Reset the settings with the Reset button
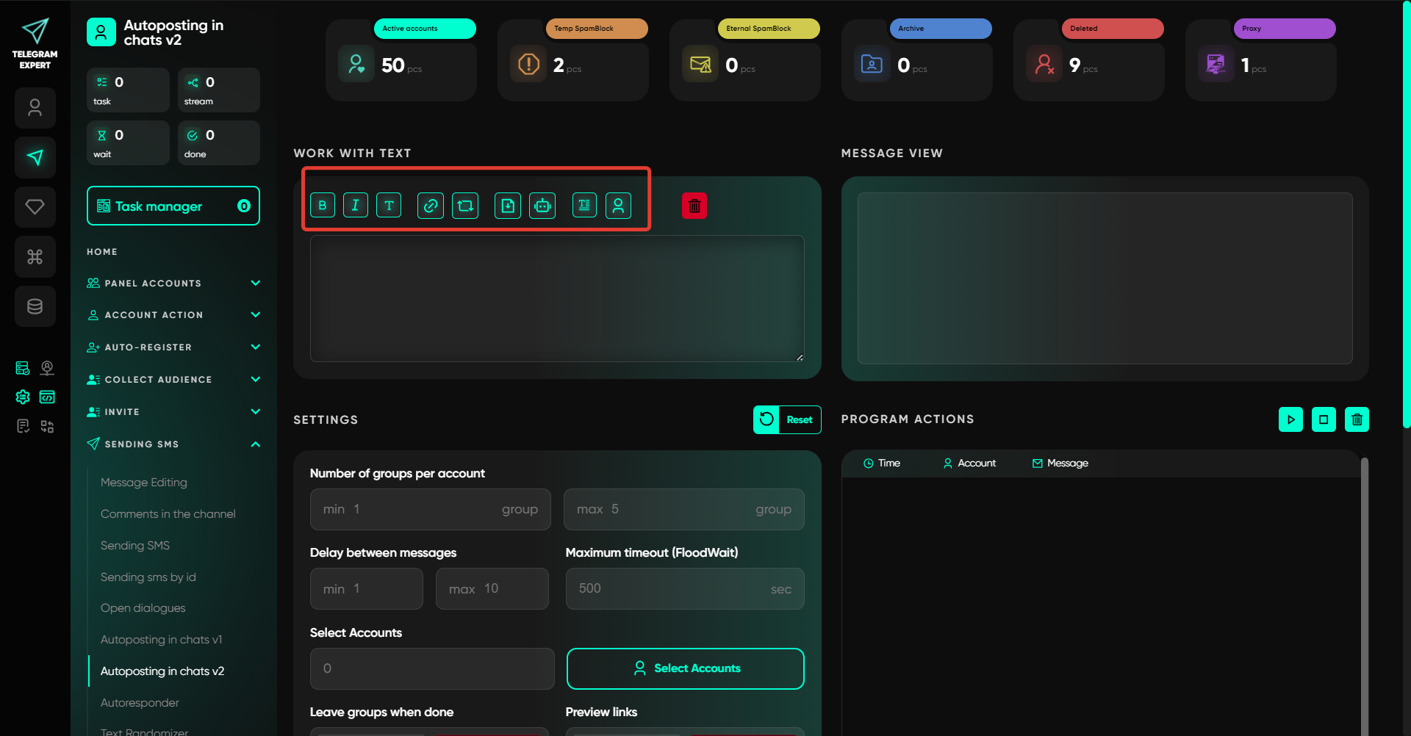Viewport: 1411px width, 736px height. pos(787,420)
